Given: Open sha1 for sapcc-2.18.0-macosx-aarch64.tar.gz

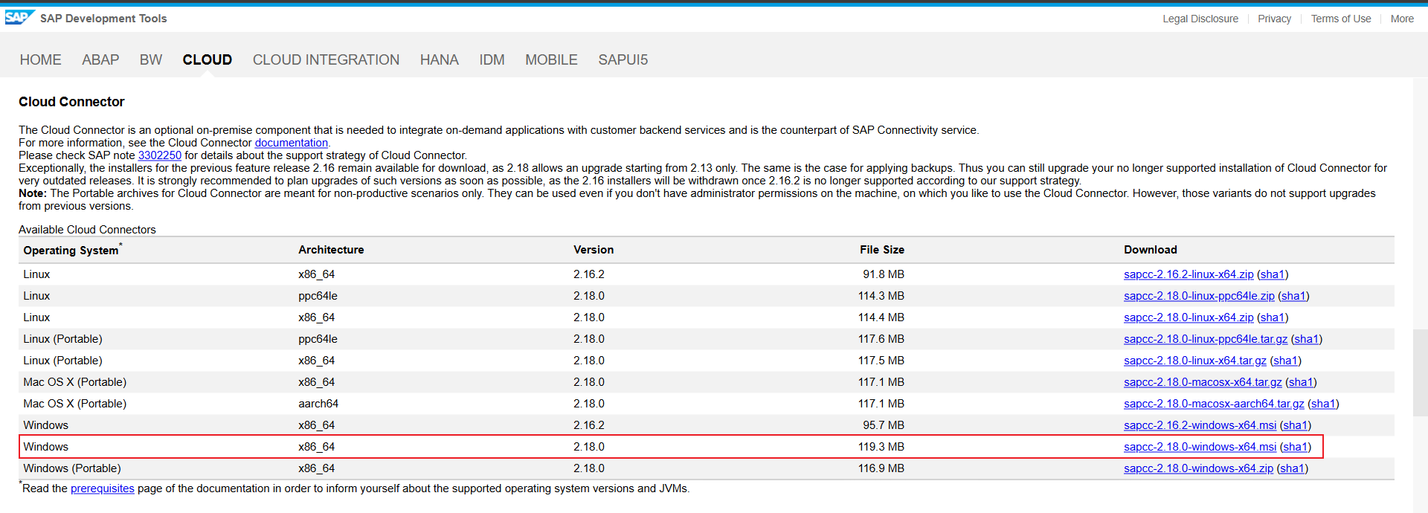Looking at the screenshot, I should [1323, 404].
